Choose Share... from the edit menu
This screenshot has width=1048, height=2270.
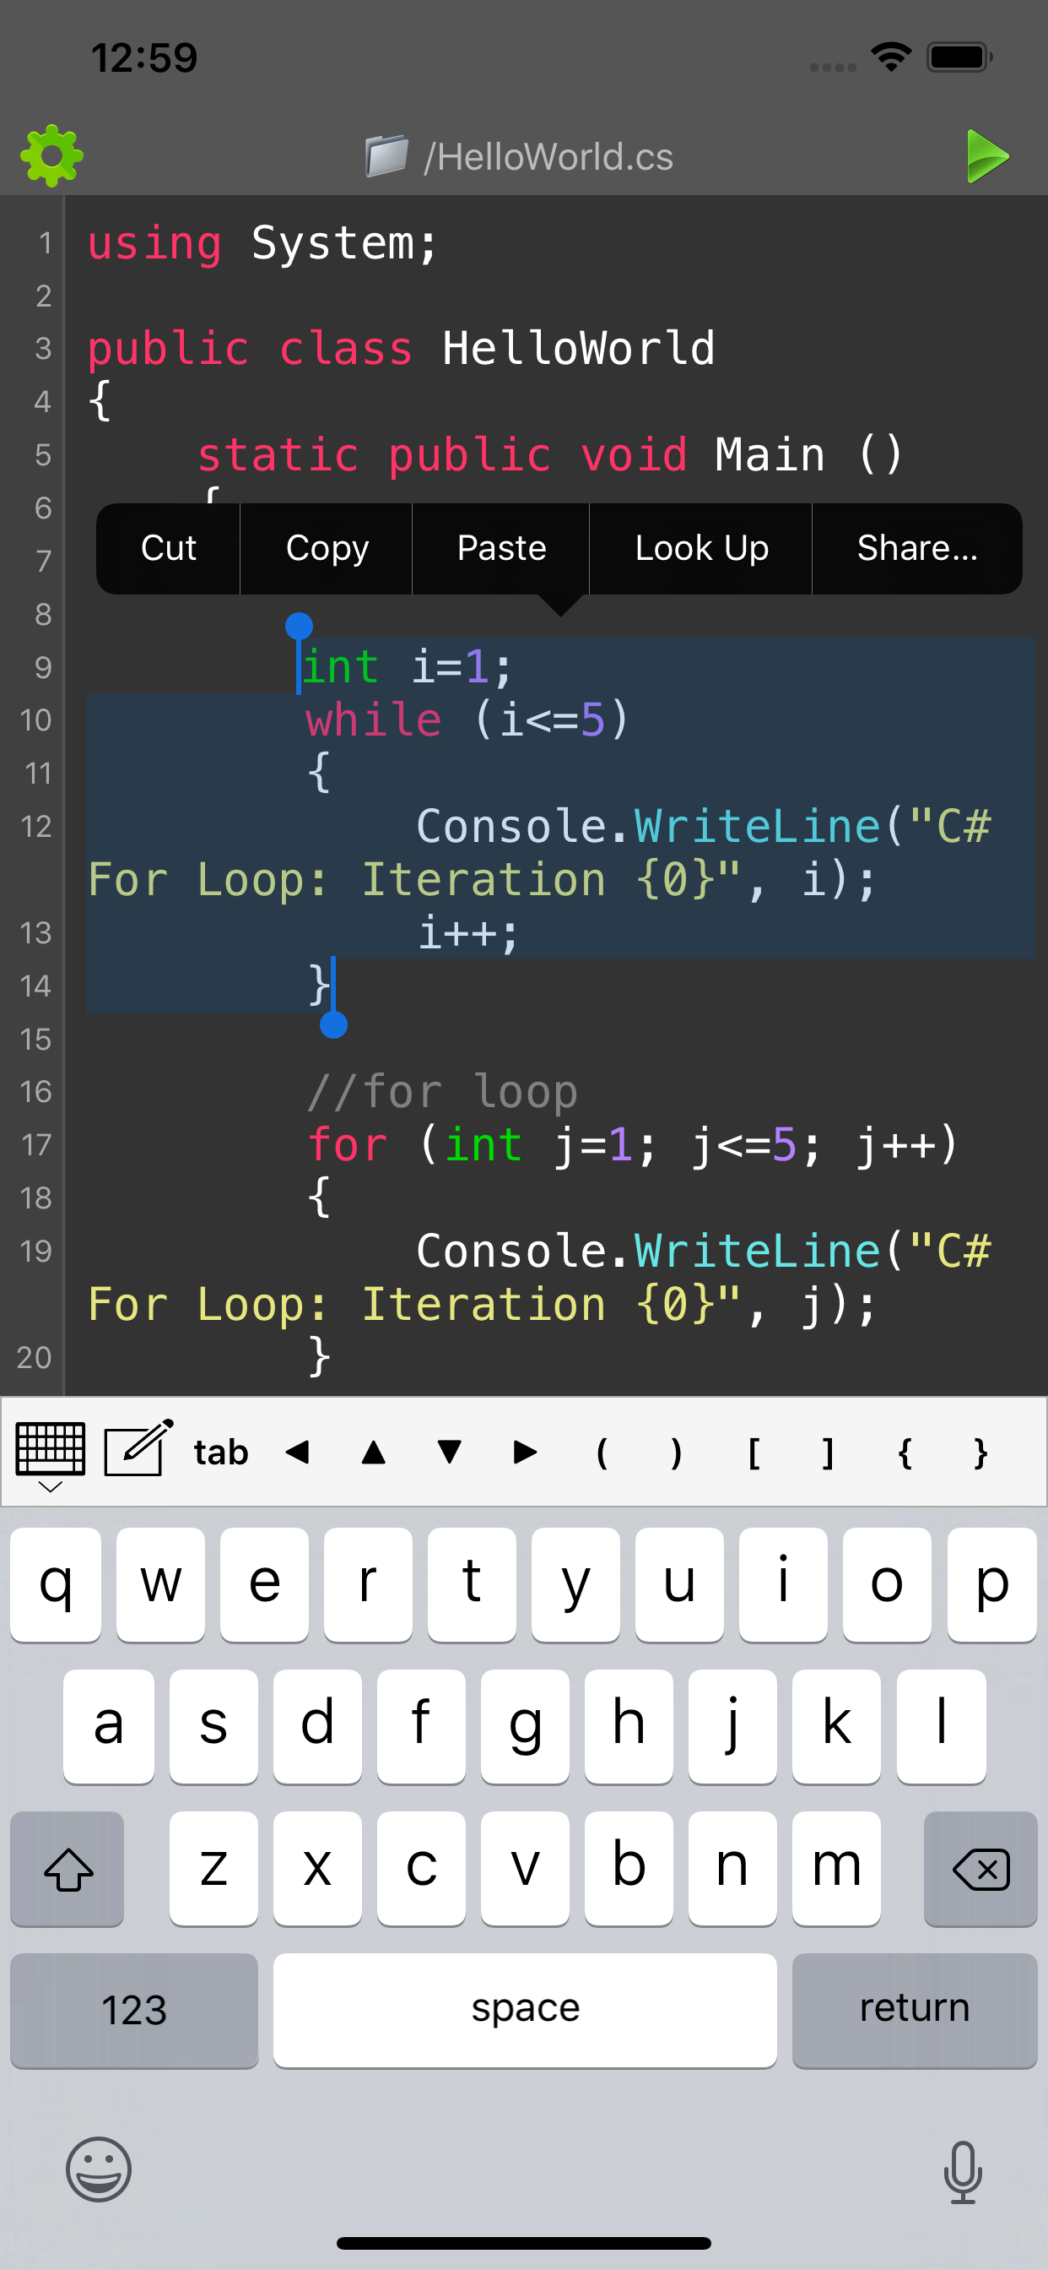(x=916, y=548)
